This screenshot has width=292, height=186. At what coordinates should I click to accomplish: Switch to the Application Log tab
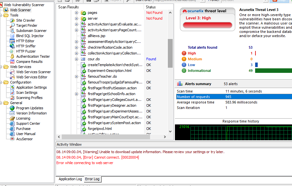70,179
